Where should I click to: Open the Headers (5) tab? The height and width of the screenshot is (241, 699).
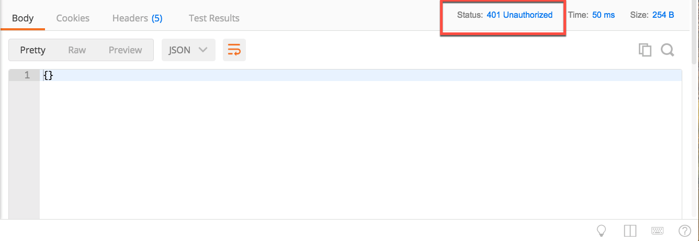pyautogui.click(x=137, y=18)
